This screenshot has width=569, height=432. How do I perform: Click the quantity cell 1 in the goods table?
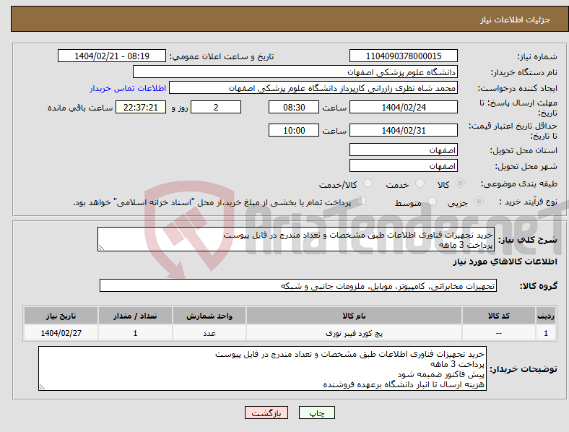click(135, 333)
